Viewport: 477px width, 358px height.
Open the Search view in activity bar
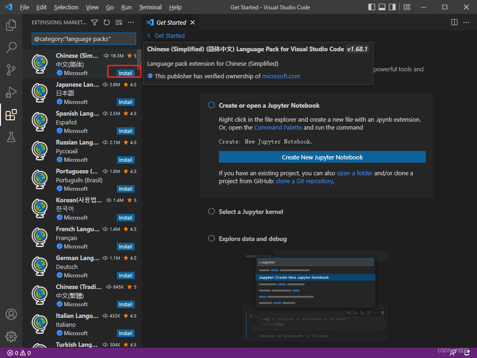11,47
